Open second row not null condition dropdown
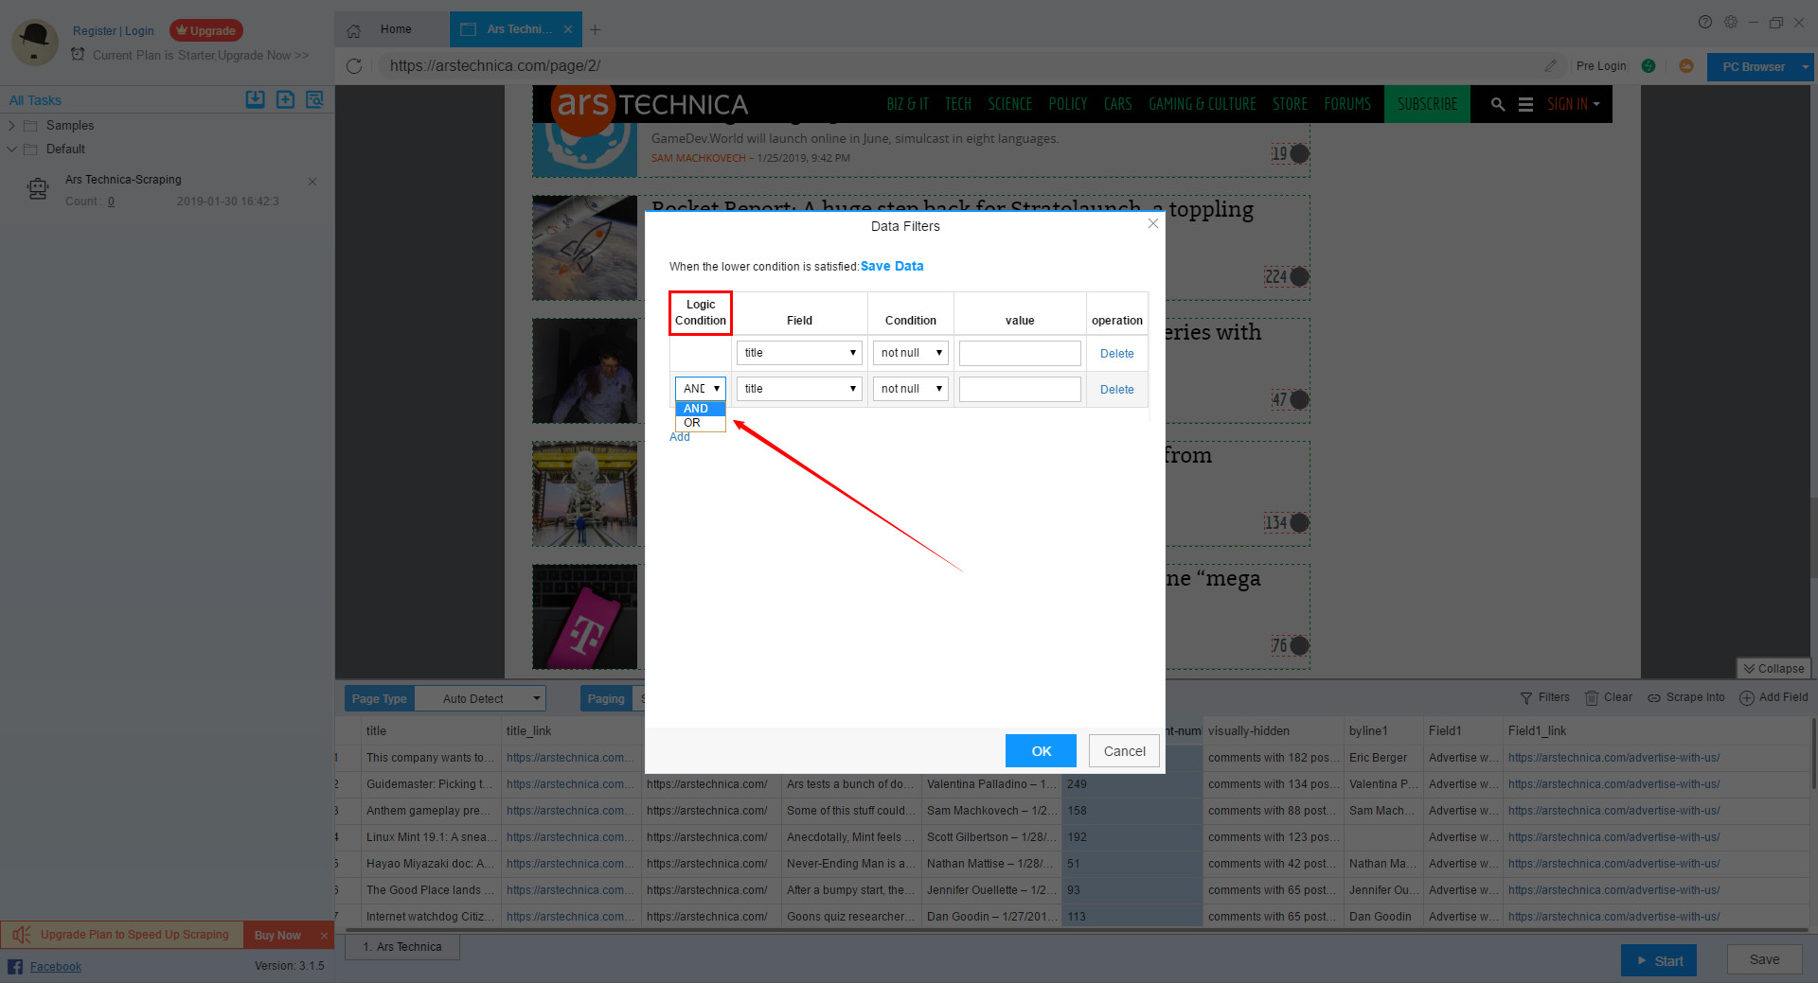 tap(911, 389)
